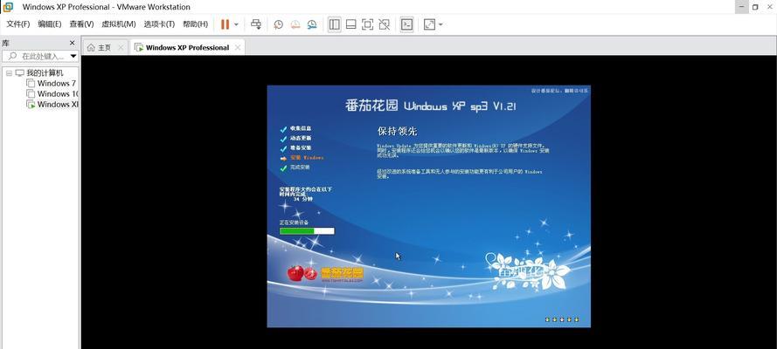The width and height of the screenshot is (777, 349).
Task: Switch to the Windows XP Professional tab
Action: [187, 47]
